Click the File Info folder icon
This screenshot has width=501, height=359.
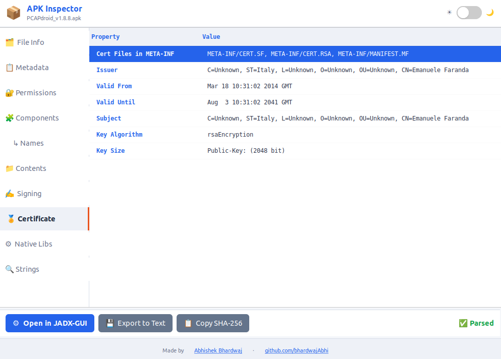pyautogui.click(x=10, y=42)
